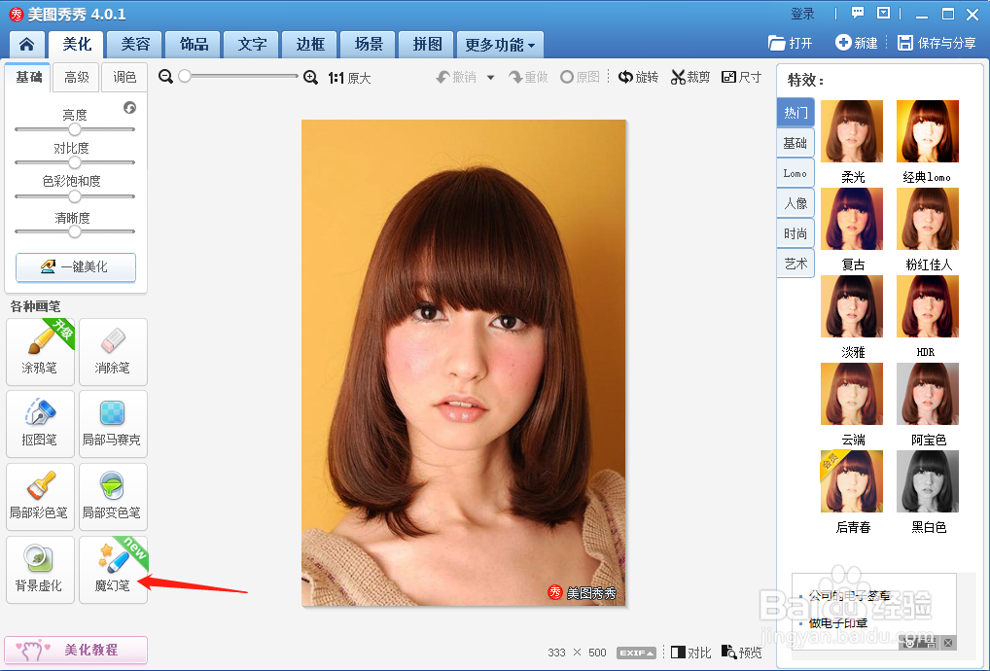Adjust the 清晰度 sharpness slider
990x671 pixels.
[75, 231]
